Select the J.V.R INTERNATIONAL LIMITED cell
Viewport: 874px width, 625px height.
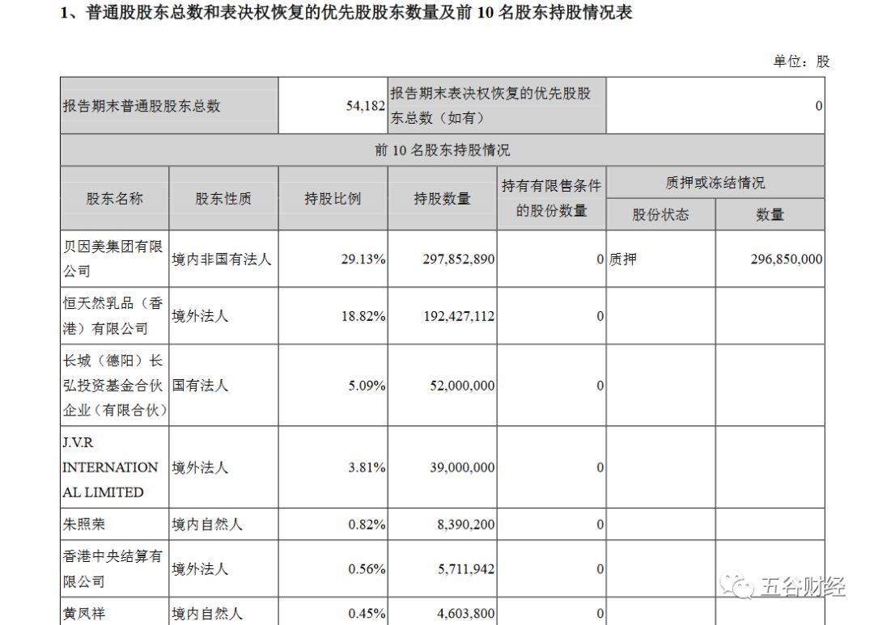click(x=114, y=467)
